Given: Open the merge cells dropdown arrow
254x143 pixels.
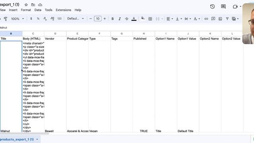Looking at the screenshot, I should [162, 19].
